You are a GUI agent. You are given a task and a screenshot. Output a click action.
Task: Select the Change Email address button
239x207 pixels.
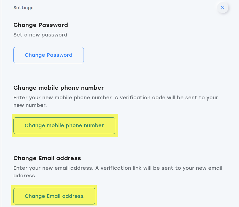tap(54, 196)
